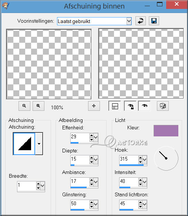Decrease Intensiteit value with down arrow
Image resolution: width=188 pixels, height=216 pixels.
140,184
